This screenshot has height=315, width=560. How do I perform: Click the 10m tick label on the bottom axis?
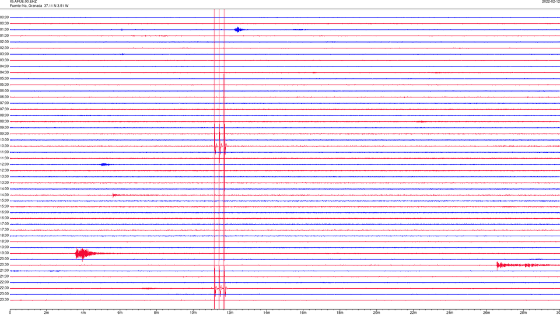(x=193, y=313)
